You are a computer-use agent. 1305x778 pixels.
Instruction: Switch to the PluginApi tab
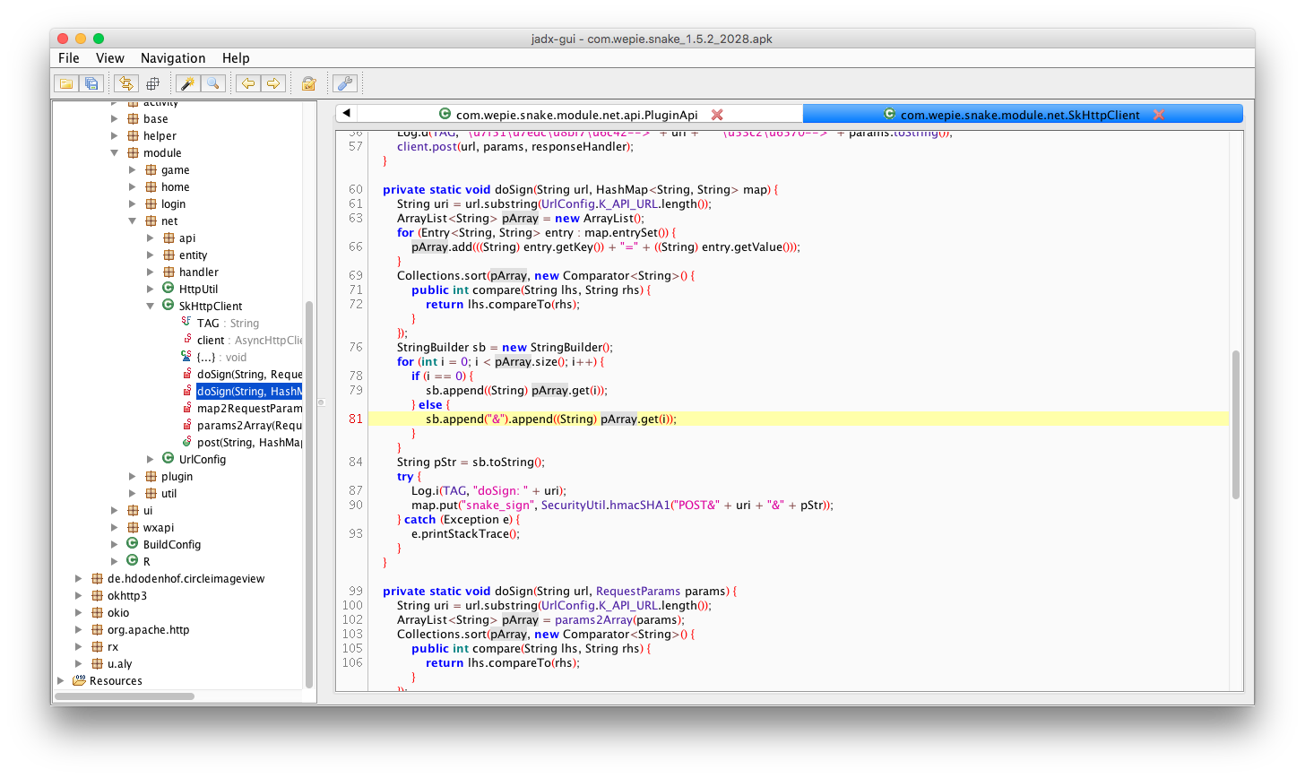576,115
